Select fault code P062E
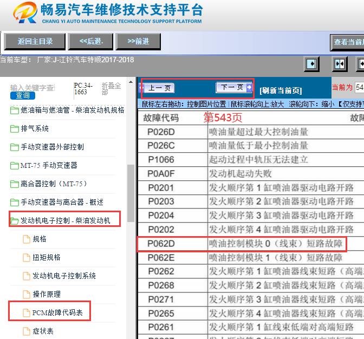 click(x=161, y=258)
